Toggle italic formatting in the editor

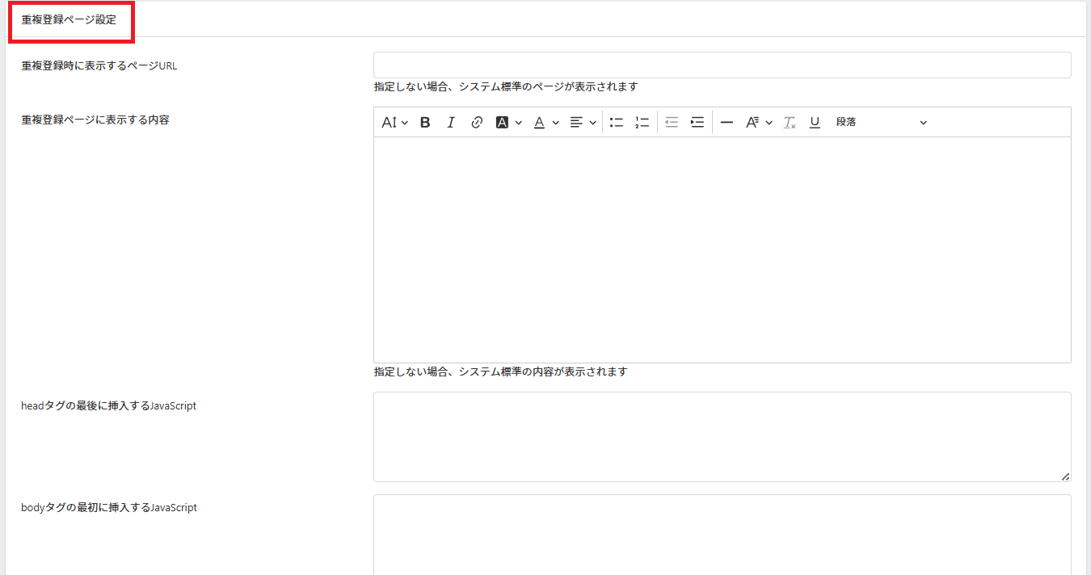click(451, 123)
